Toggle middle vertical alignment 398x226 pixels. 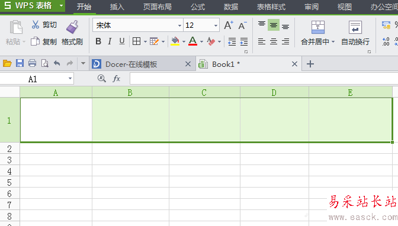tap(274, 25)
